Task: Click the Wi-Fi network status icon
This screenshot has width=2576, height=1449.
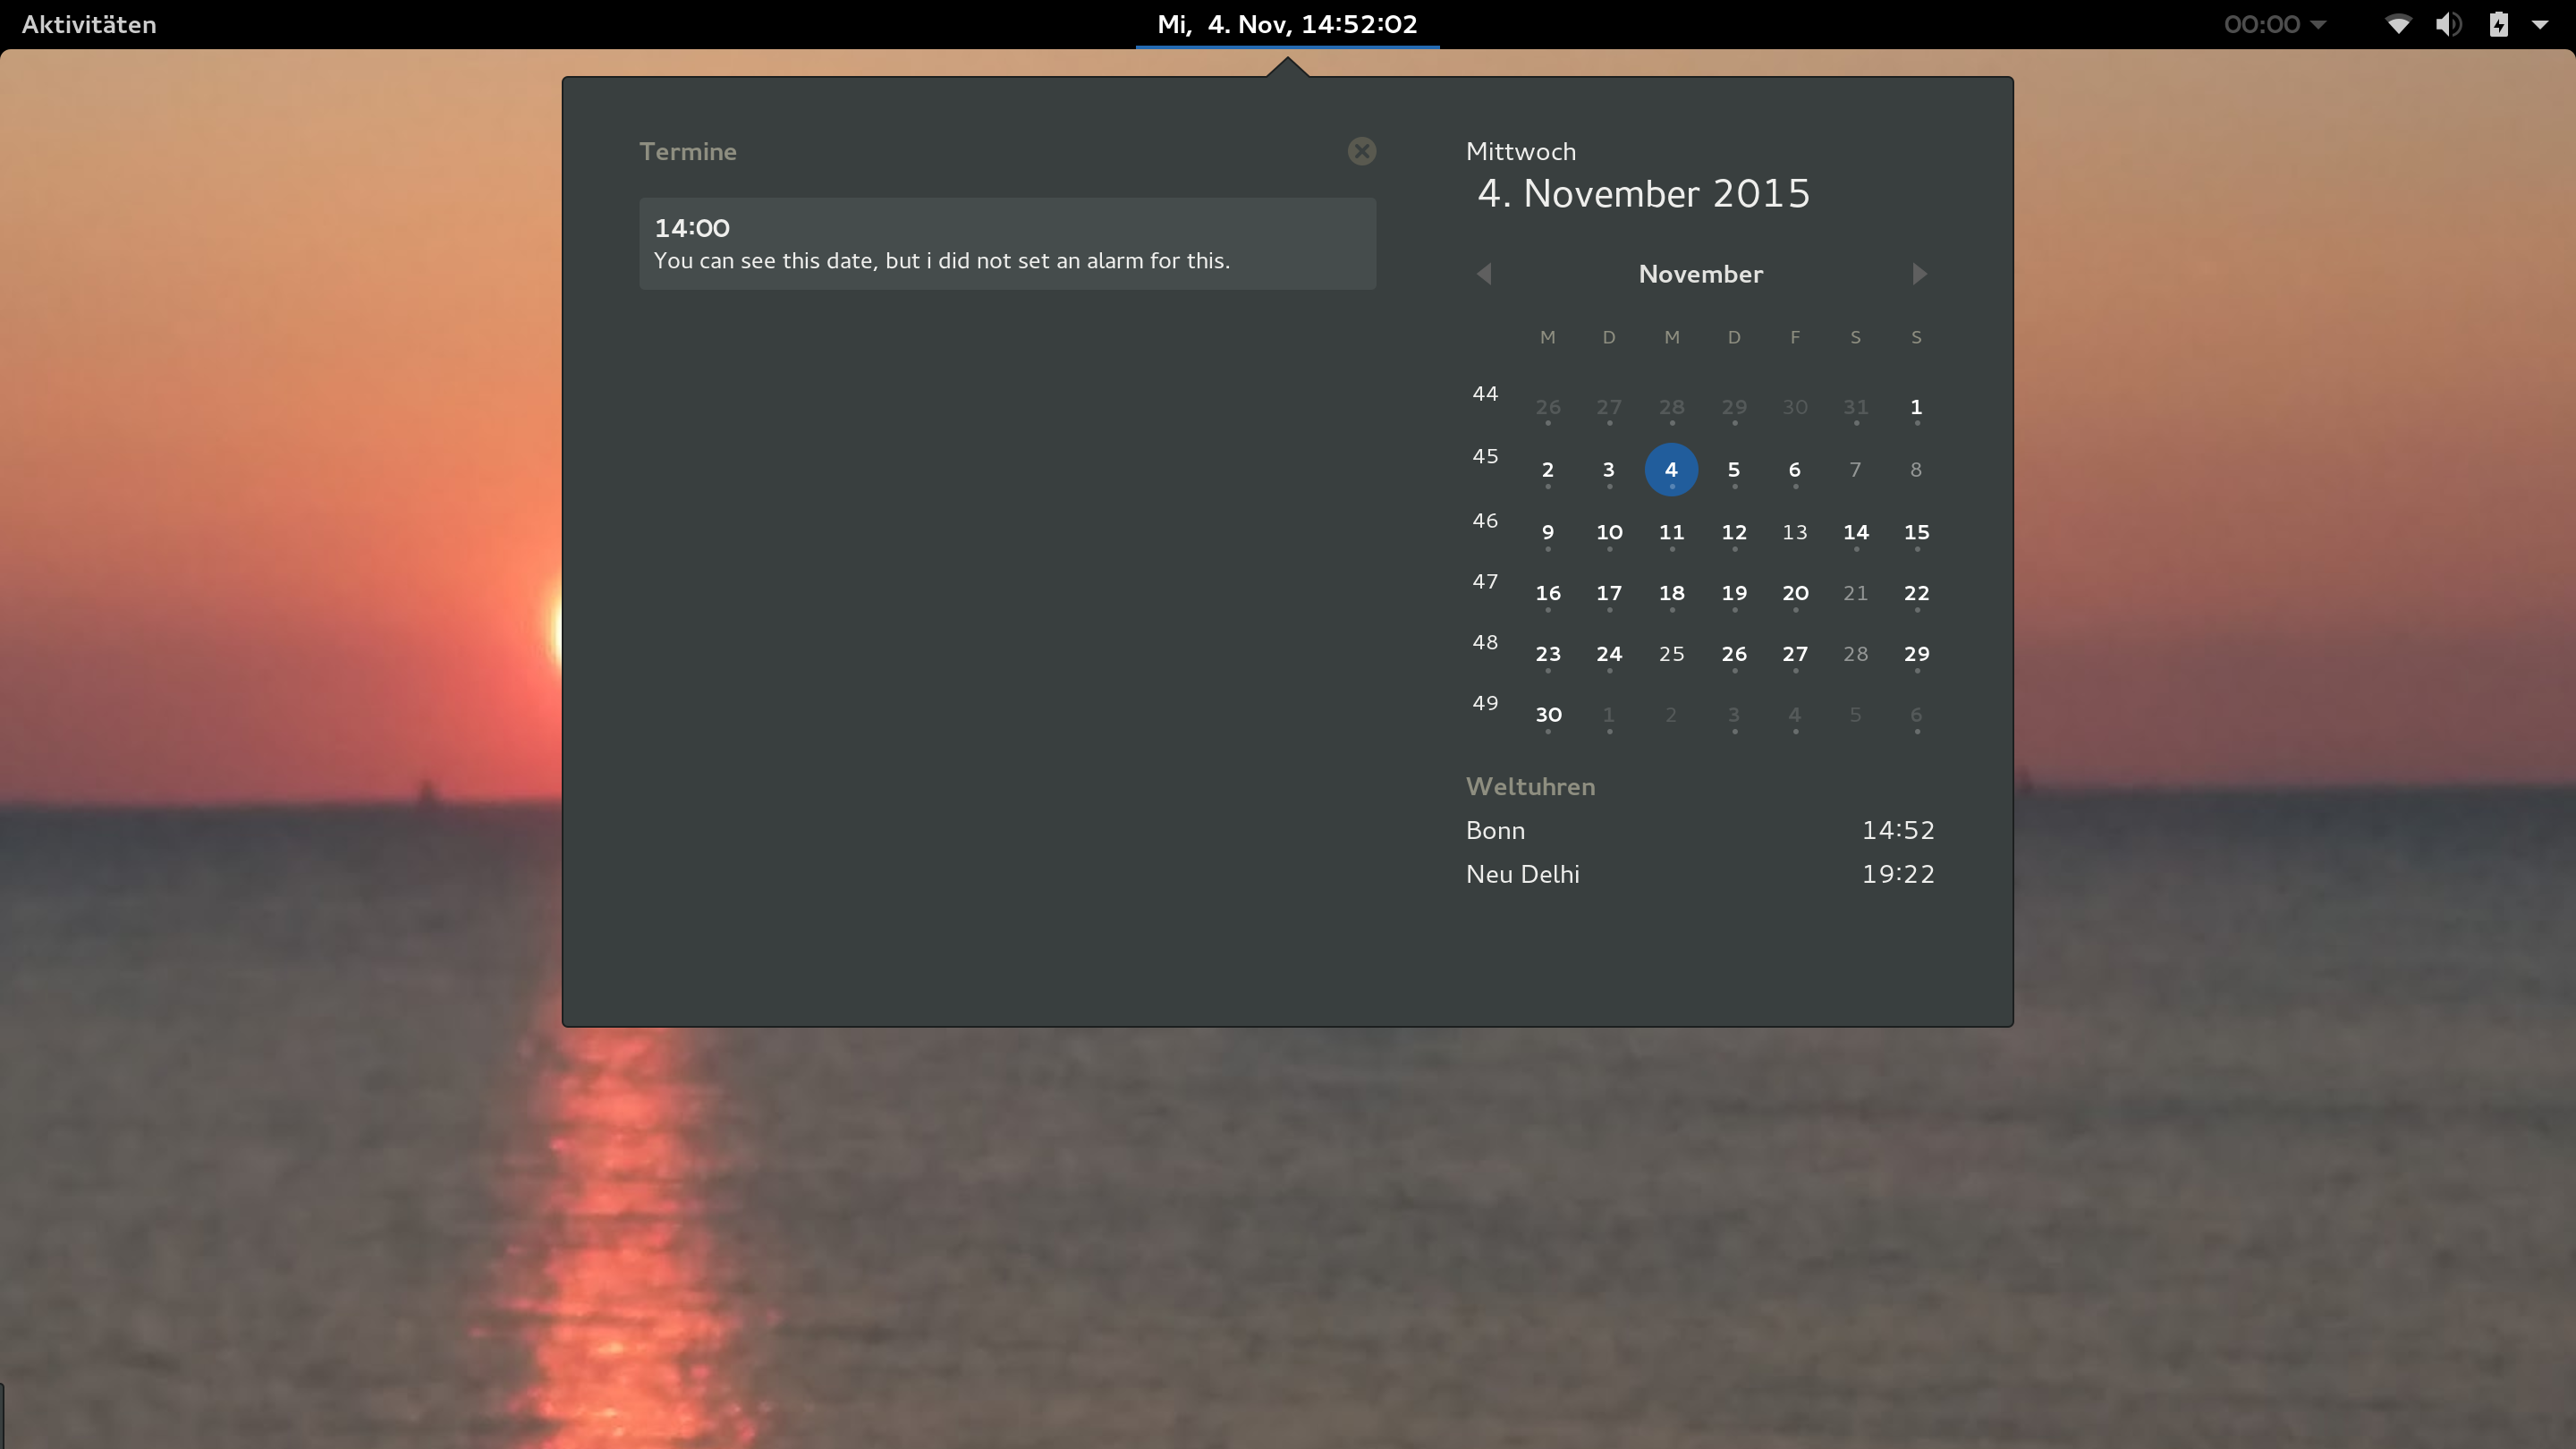Action: [2398, 24]
